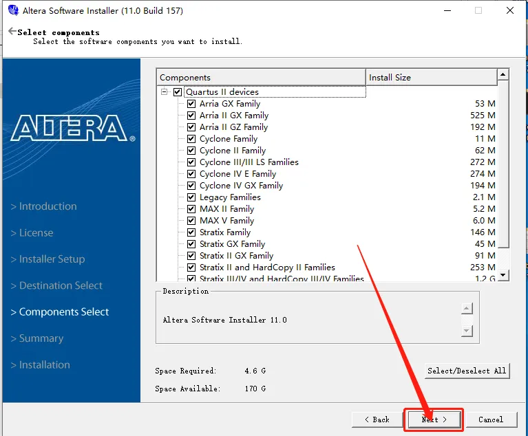
Task: Click the Description box scroll down arrow
Action: pos(467,331)
